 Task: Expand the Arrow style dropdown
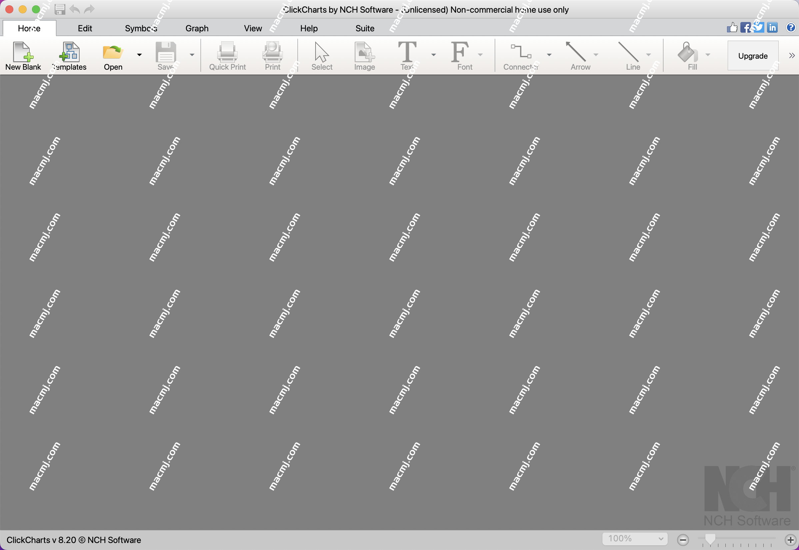596,55
